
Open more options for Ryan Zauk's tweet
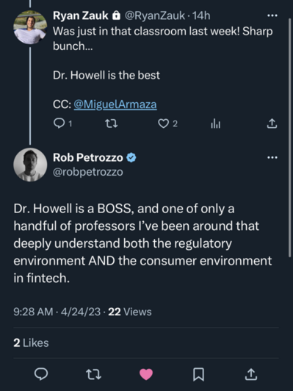272,15
